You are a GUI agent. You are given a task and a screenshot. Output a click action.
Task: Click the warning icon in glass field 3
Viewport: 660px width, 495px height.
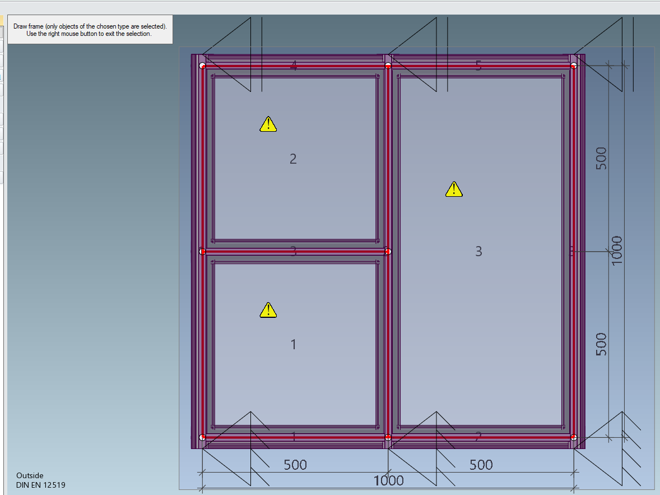454,189
